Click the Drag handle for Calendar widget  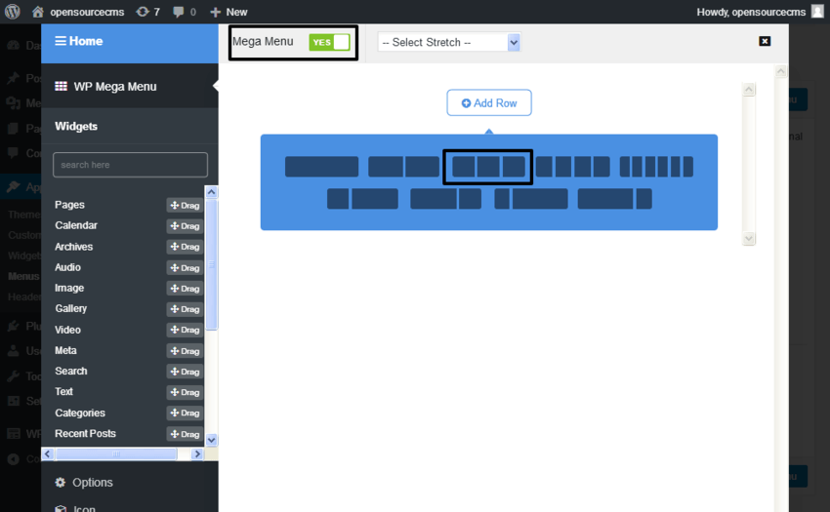[x=185, y=226]
